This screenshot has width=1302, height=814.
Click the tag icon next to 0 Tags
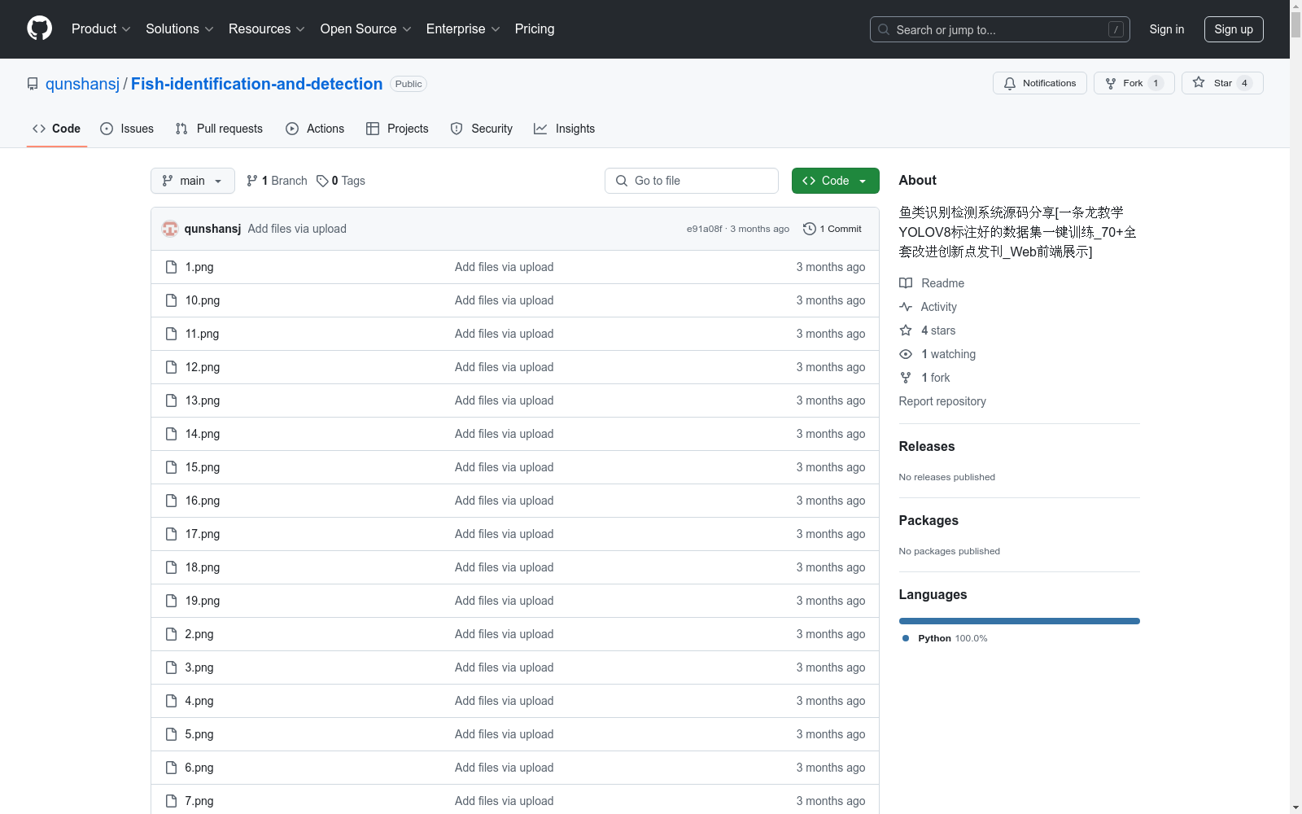(x=322, y=181)
